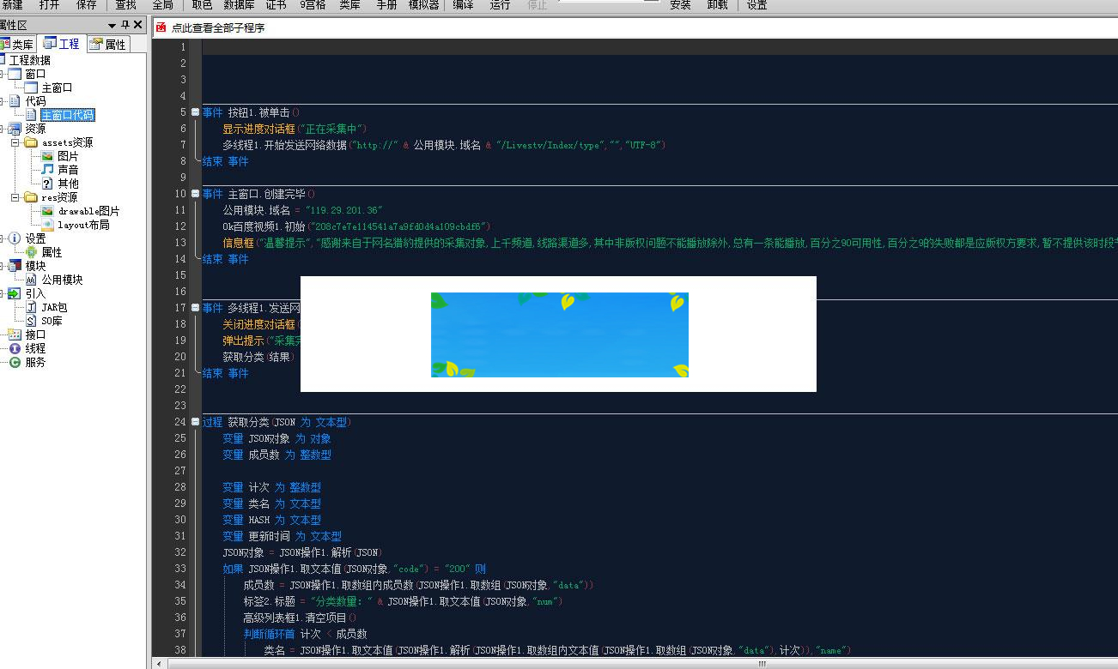Switch to the 类库 tab
The width and height of the screenshot is (1118, 669).
(17, 44)
